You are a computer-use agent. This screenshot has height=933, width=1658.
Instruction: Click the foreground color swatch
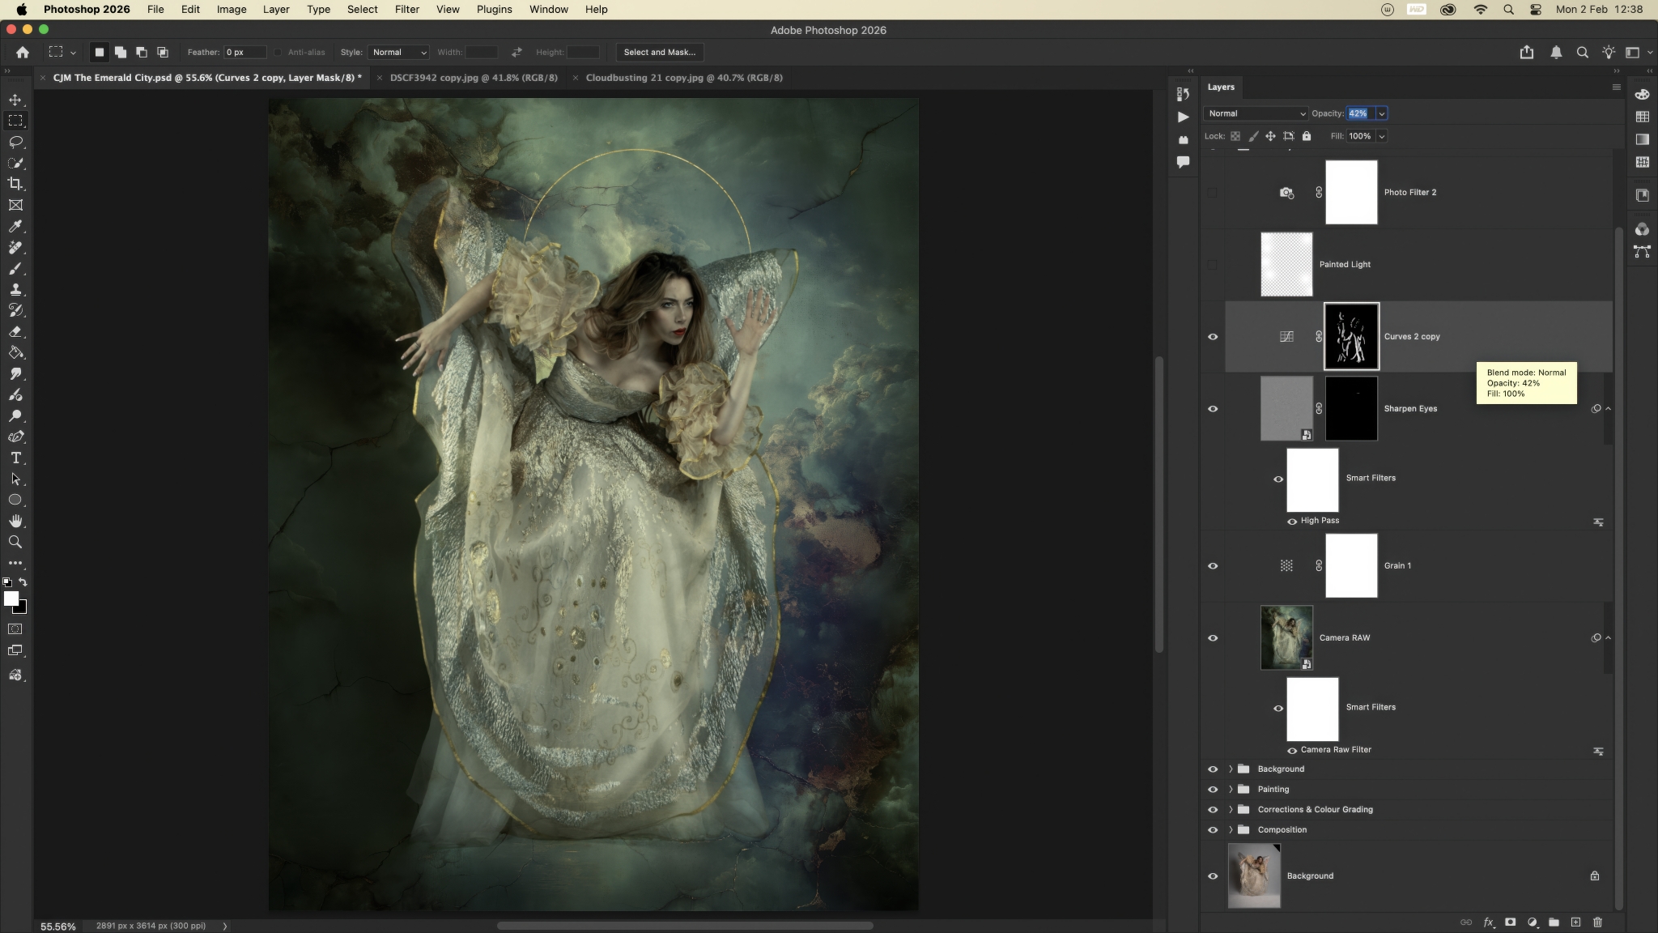(x=11, y=599)
